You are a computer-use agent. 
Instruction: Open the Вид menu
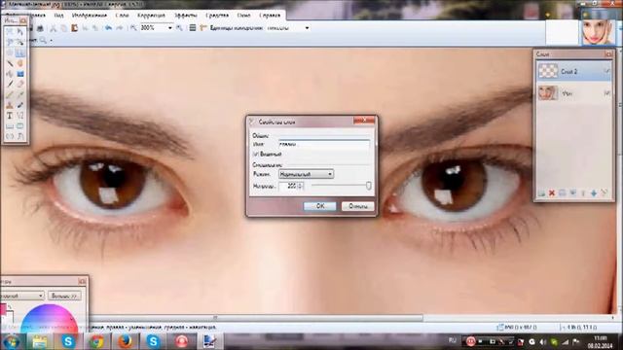[58, 16]
